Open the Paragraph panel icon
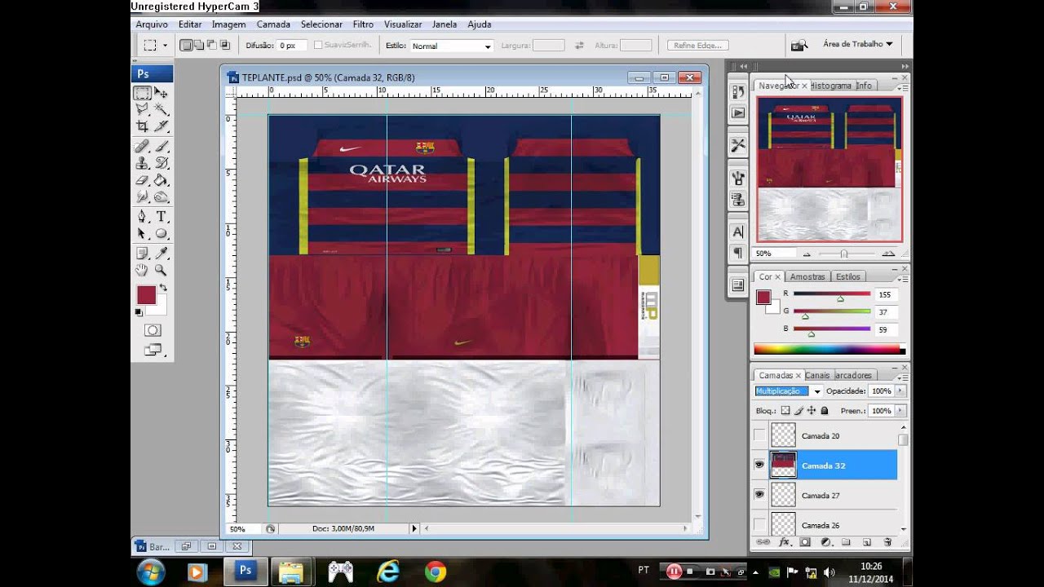 click(738, 253)
